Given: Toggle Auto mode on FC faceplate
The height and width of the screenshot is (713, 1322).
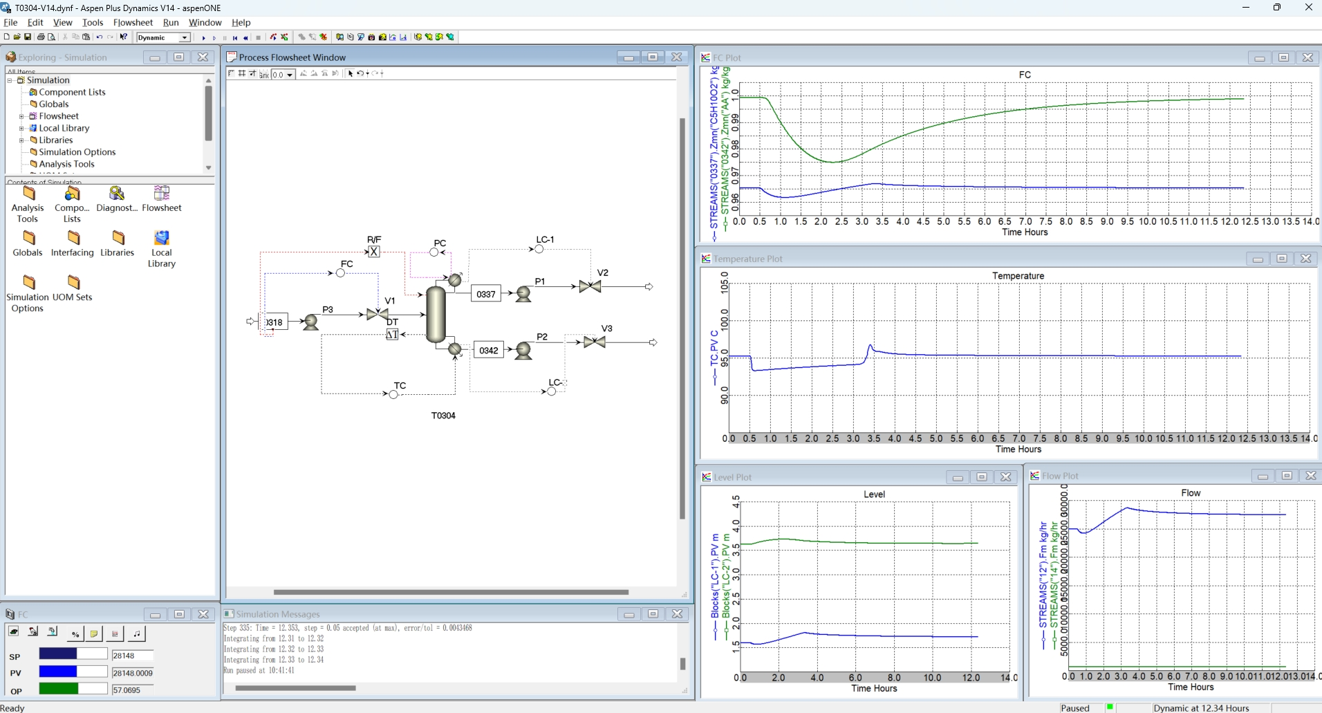Looking at the screenshot, I should click(x=14, y=633).
